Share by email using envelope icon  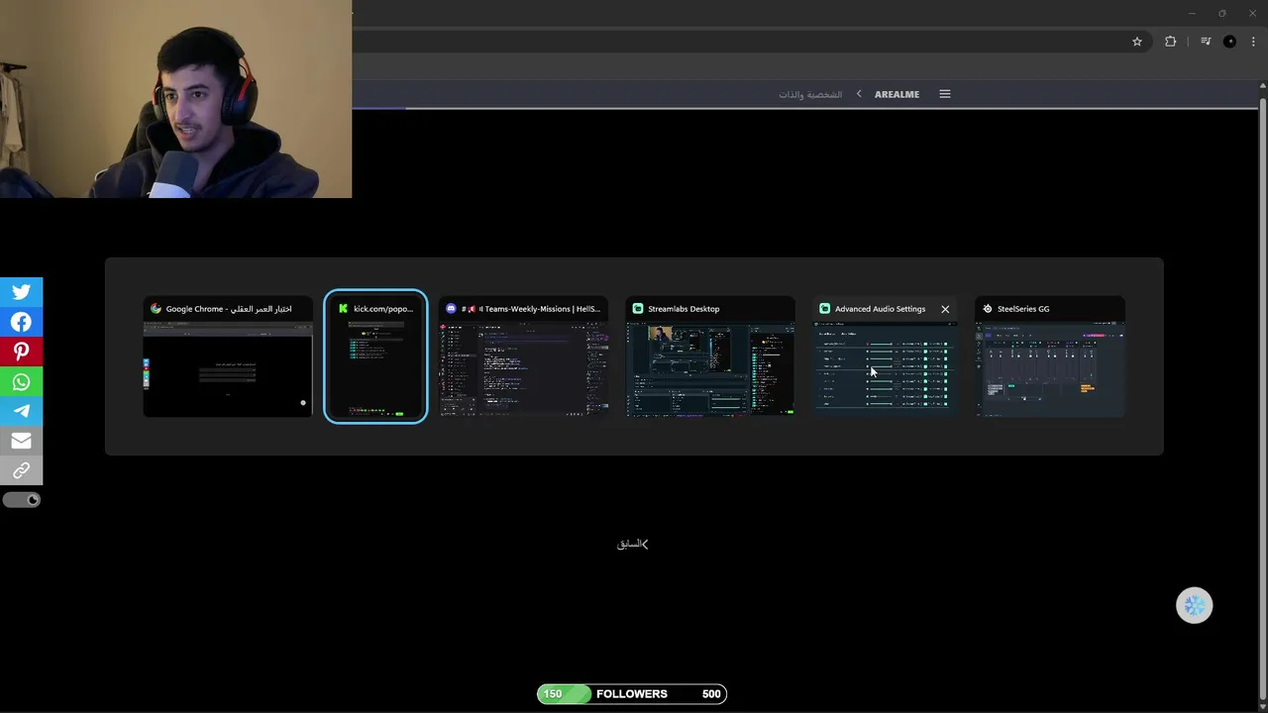pyautogui.click(x=21, y=441)
